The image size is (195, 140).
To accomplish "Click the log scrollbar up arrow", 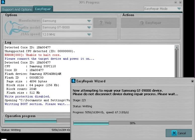I will (177, 47).
